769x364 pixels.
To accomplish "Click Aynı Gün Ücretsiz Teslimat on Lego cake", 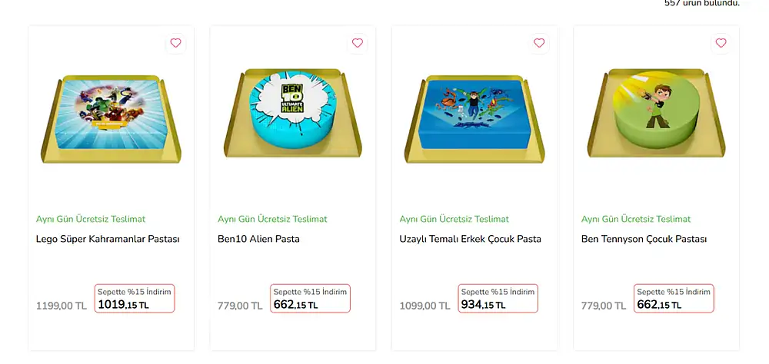I will [x=91, y=219].
